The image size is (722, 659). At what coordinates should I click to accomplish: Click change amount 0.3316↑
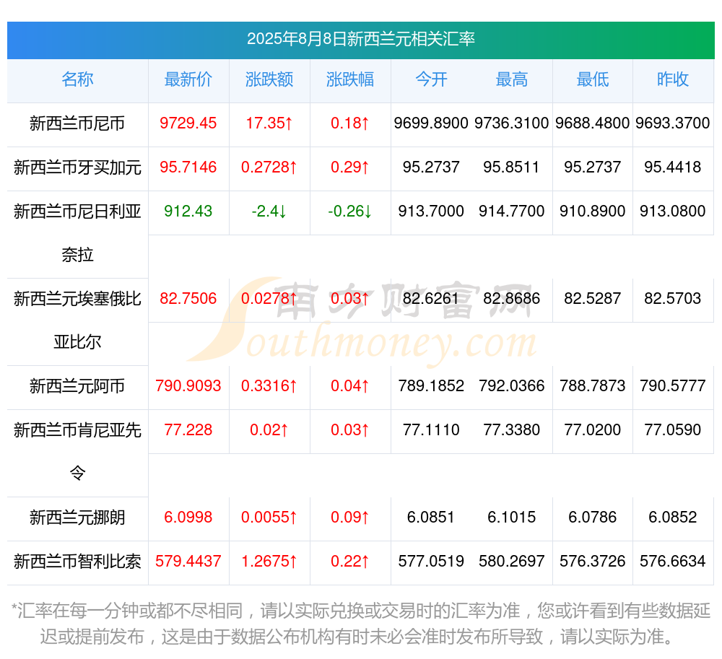point(269,385)
